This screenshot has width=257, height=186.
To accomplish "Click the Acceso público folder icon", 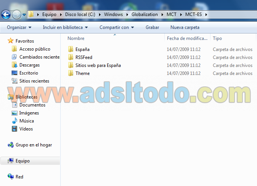I will pyautogui.click(x=14, y=49).
